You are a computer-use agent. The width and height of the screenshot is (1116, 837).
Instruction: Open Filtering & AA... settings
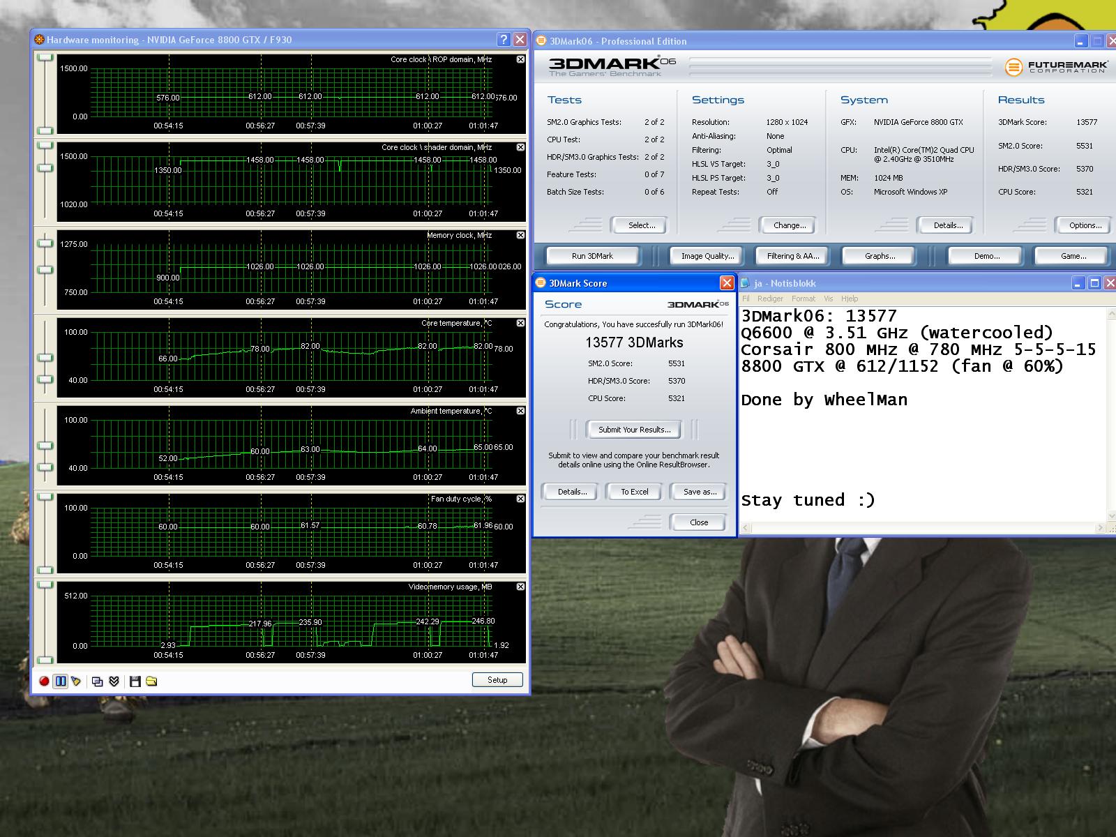click(793, 256)
